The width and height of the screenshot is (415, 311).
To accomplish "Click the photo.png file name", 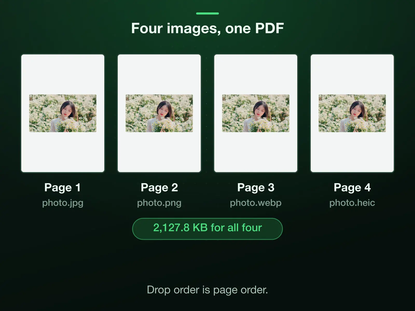I will (159, 203).
